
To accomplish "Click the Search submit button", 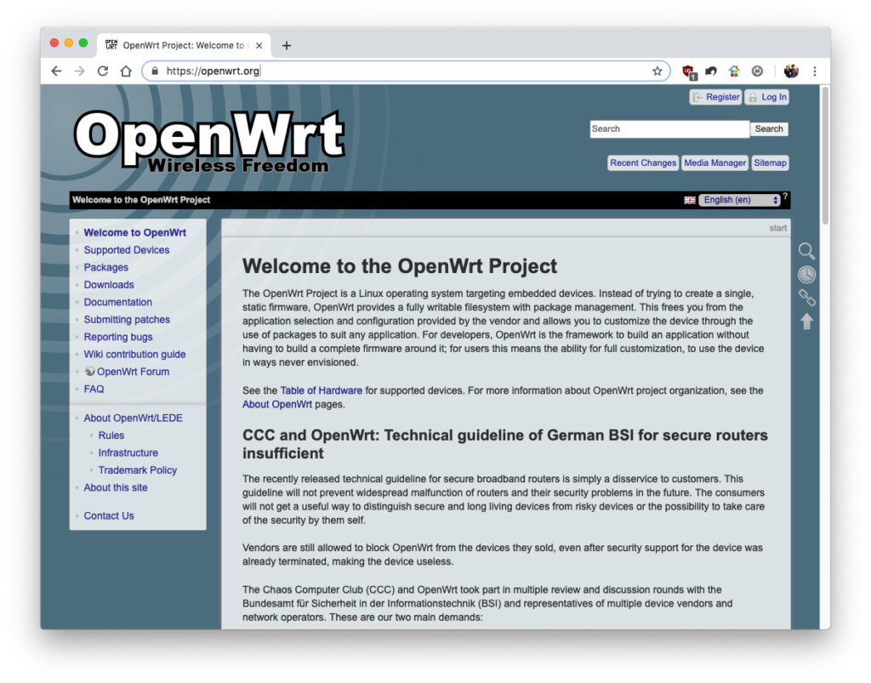I will (x=769, y=128).
